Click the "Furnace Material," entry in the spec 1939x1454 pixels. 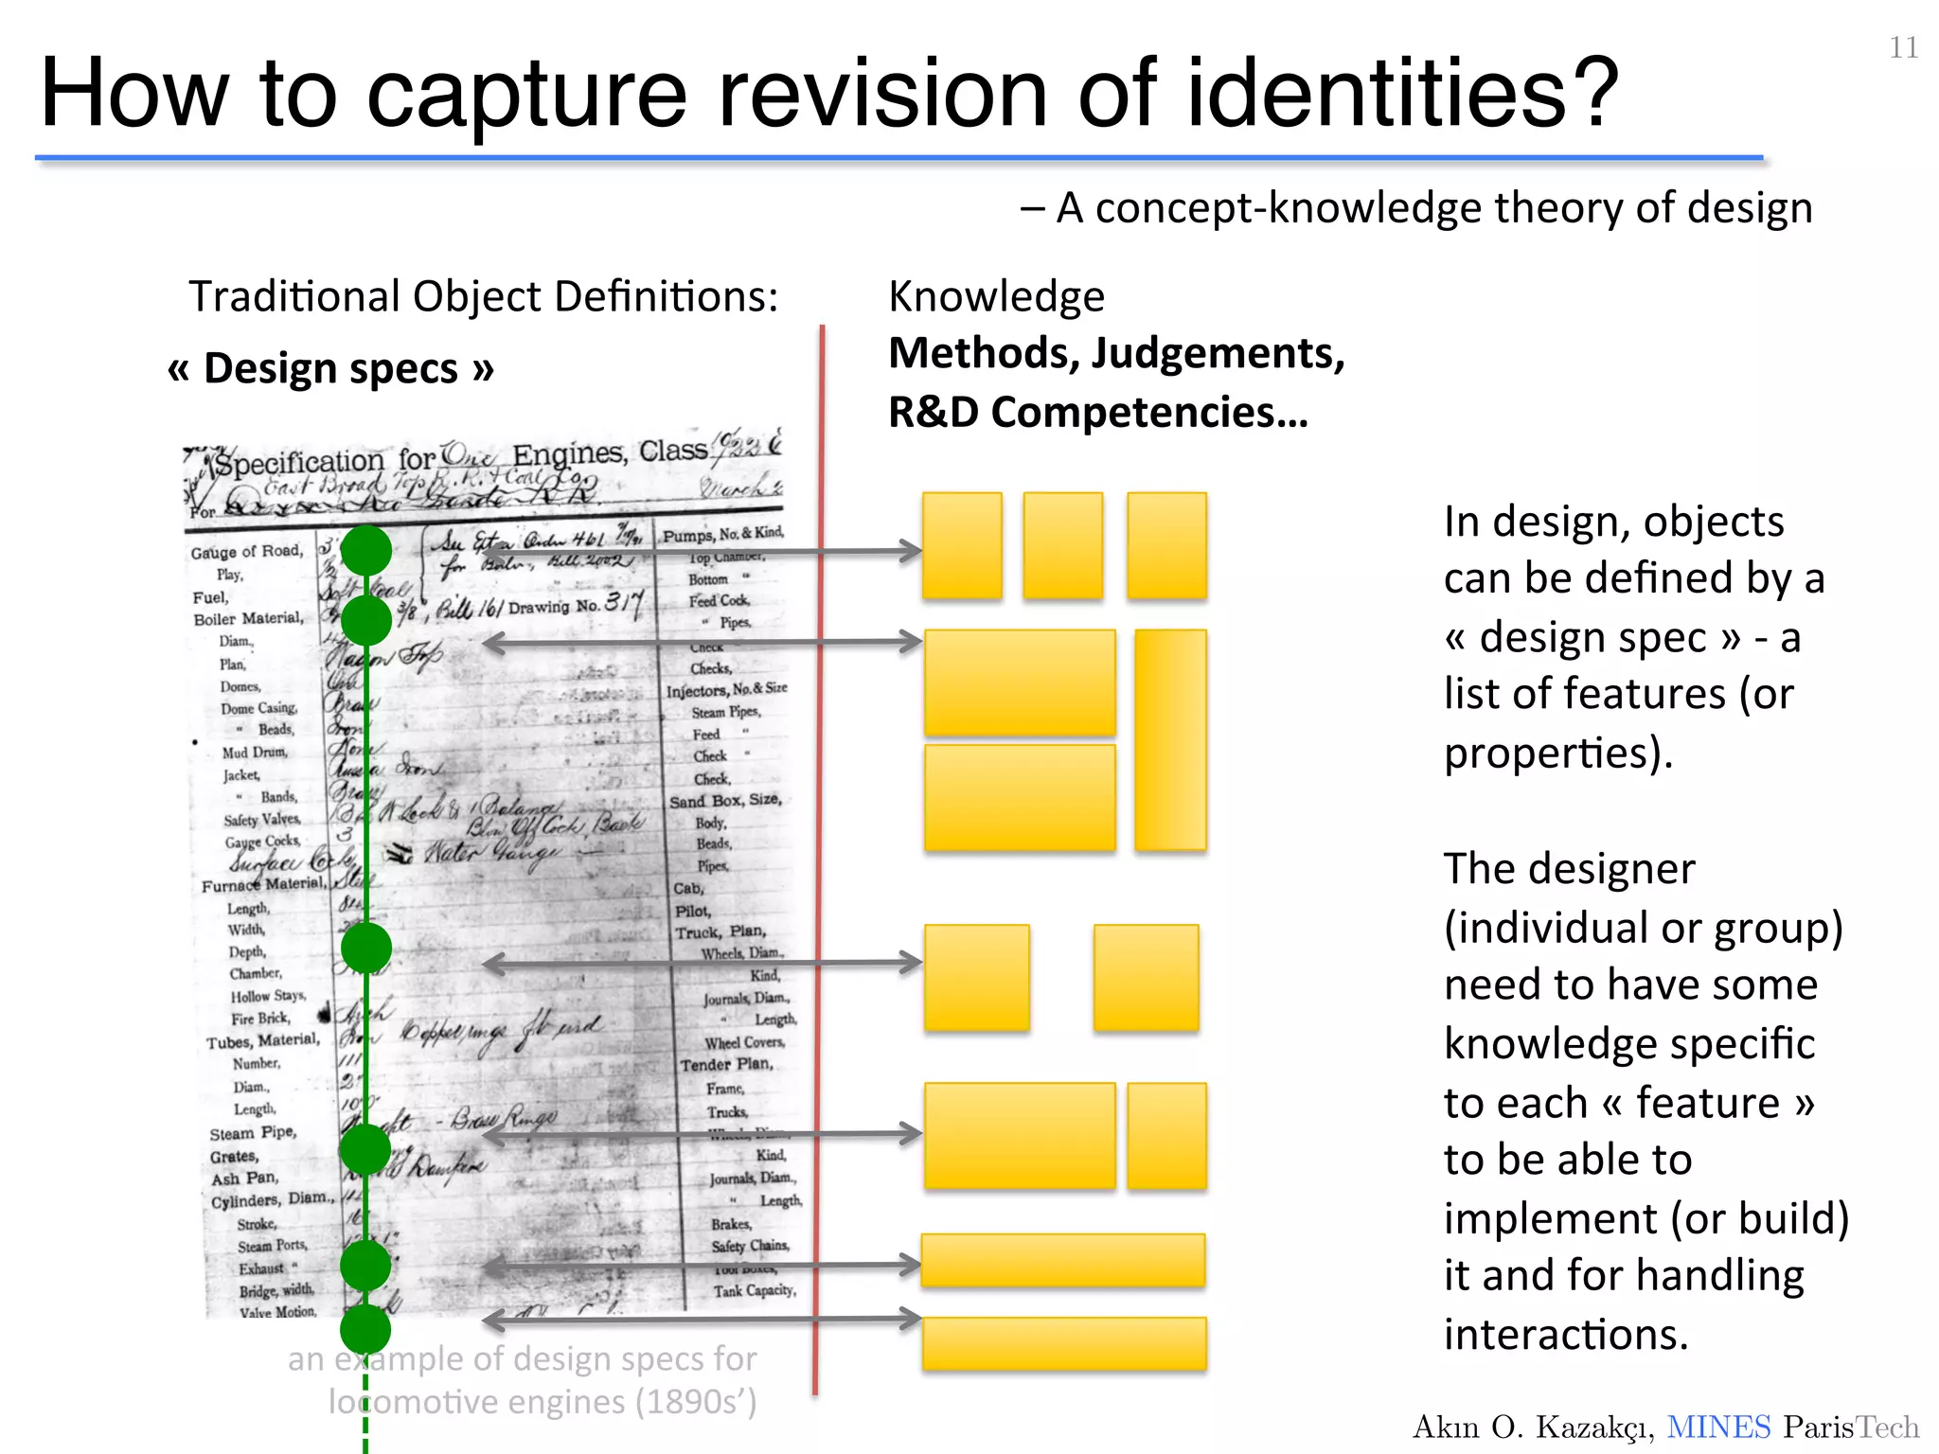click(x=264, y=885)
